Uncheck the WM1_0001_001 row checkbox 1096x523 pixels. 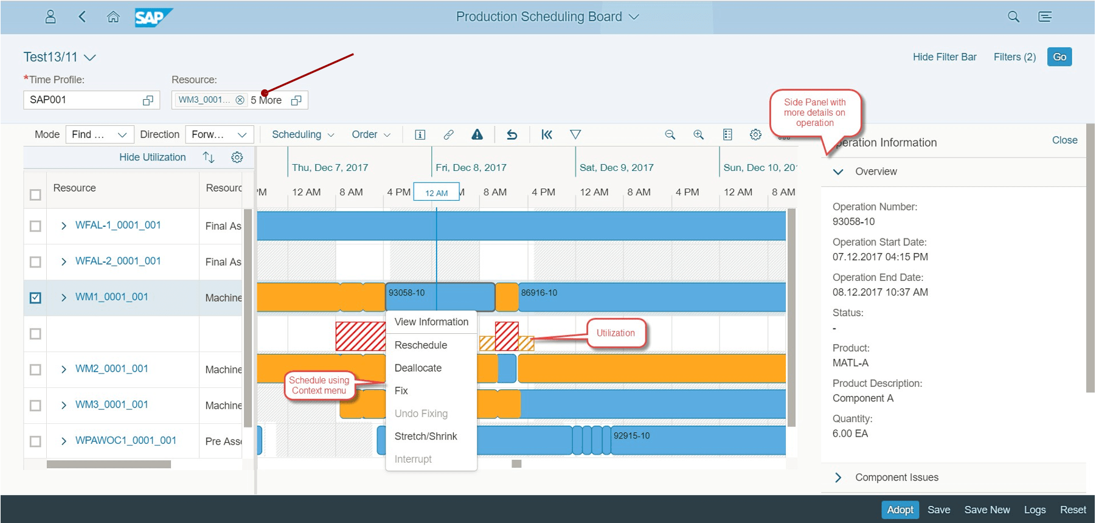(35, 297)
